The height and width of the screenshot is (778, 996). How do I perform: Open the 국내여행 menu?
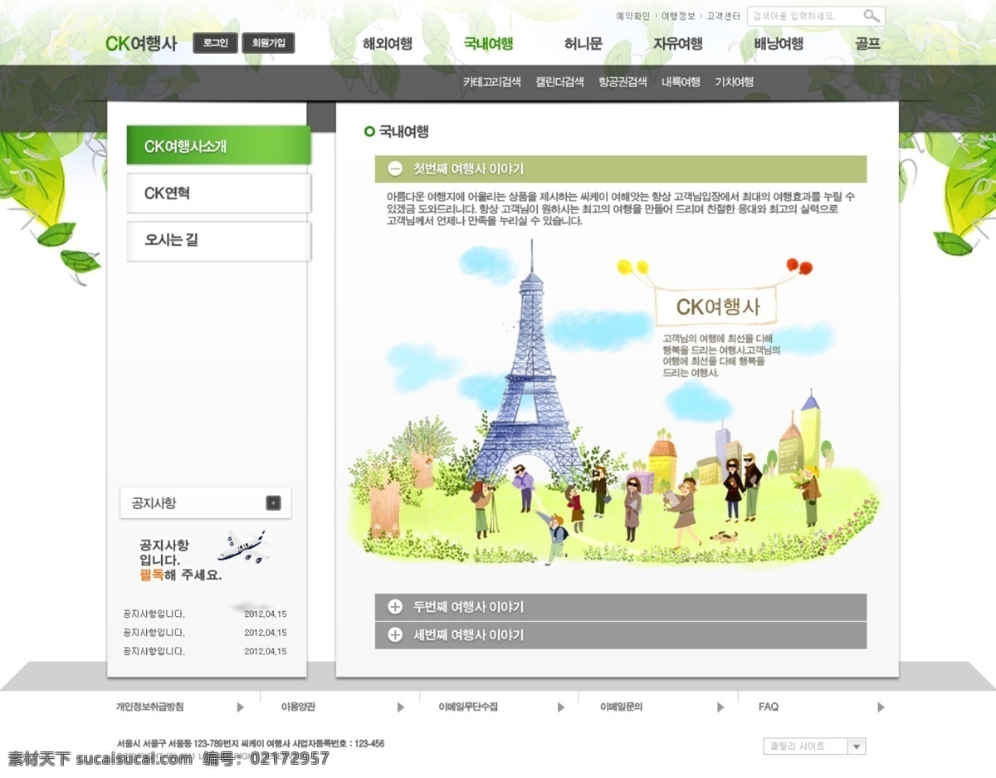488,44
